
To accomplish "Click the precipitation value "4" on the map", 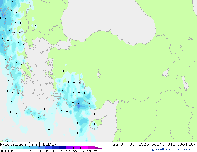I will pos(2,8).
